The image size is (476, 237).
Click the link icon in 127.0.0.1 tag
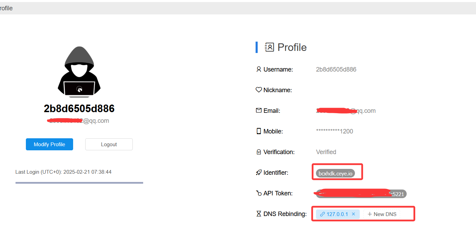(323, 214)
